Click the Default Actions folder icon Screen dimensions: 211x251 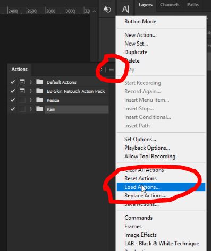tap(39, 82)
